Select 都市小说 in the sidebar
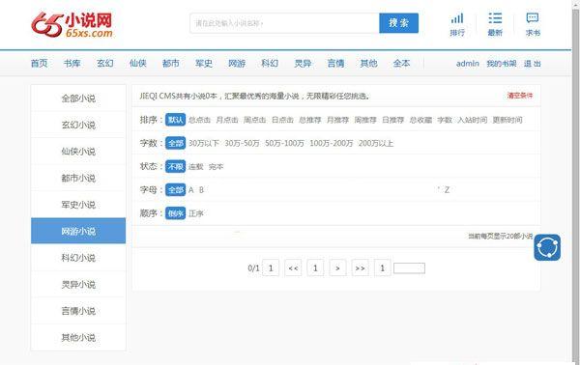The height and width of the screenshot is (365, 580). coord(78,178)
